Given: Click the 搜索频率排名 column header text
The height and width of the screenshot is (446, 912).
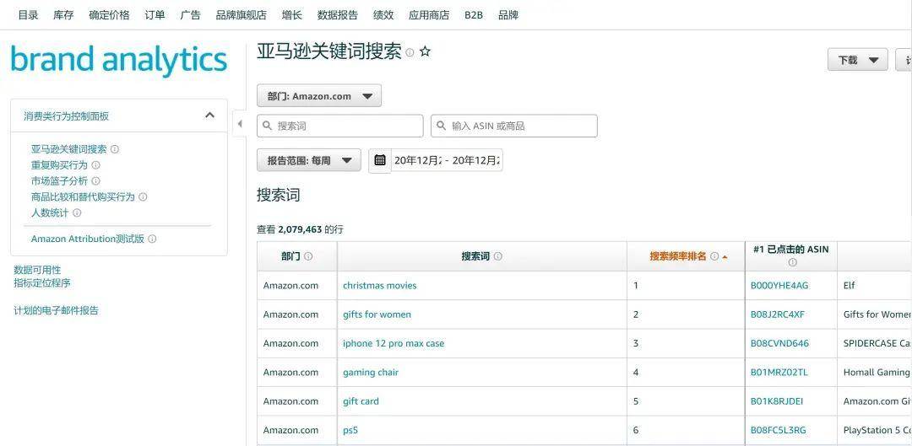Looking at the screenshot, I should pyautogui.click(x=678, y=256).
